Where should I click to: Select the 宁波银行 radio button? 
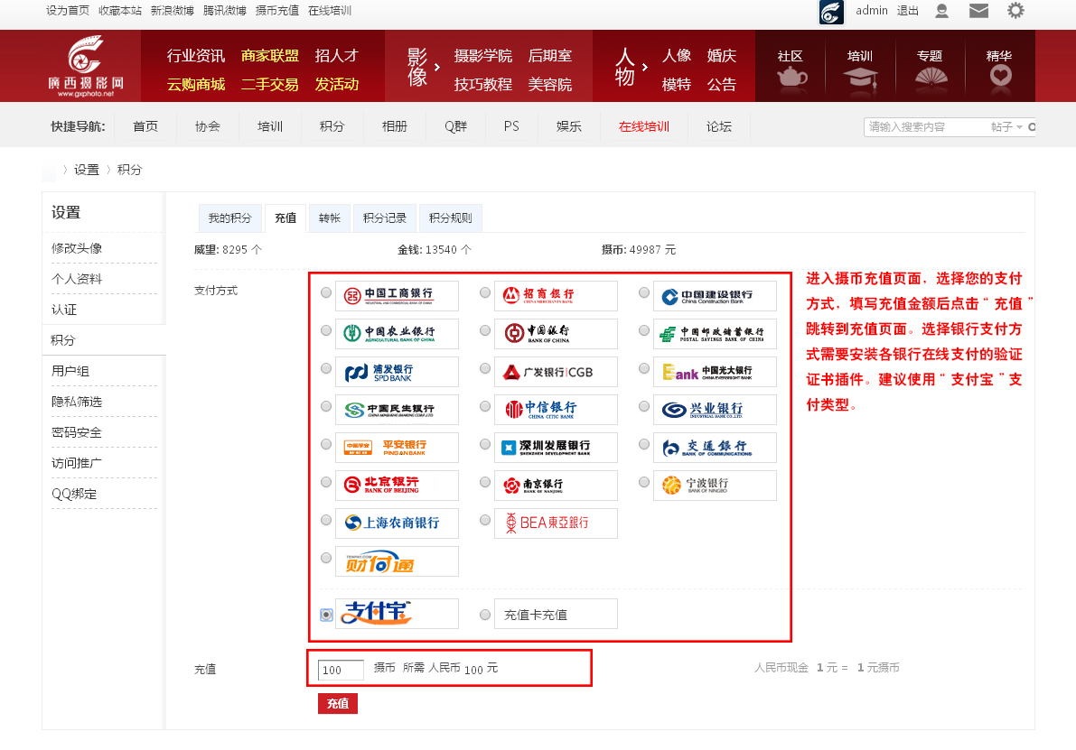point(643,482)
